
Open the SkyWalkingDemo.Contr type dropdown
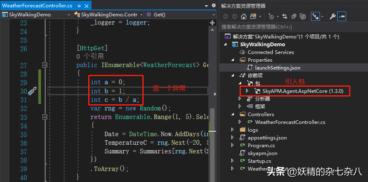click(108, 15)
